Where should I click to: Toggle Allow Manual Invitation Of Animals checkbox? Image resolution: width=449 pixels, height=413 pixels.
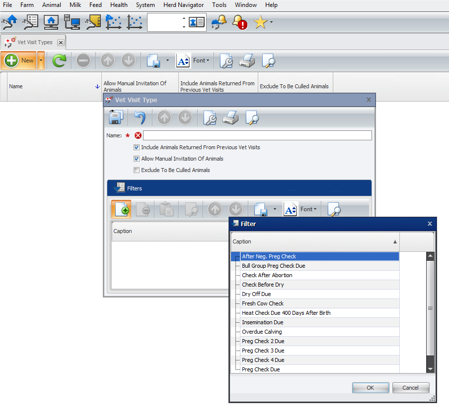137,159
